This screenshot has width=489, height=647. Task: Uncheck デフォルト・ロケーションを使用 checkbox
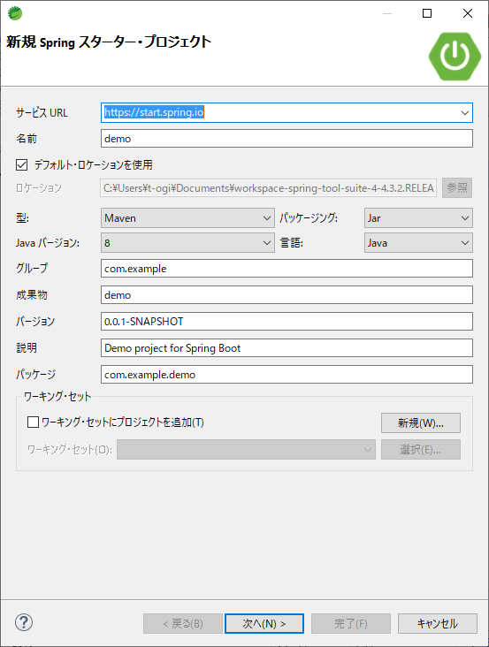(x=21, y=165)
